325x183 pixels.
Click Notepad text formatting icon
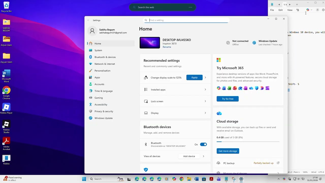pyautogui.click(x=298, y=10)
